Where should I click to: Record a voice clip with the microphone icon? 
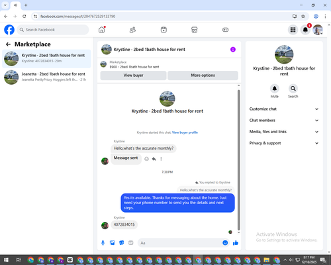point(103,243)
